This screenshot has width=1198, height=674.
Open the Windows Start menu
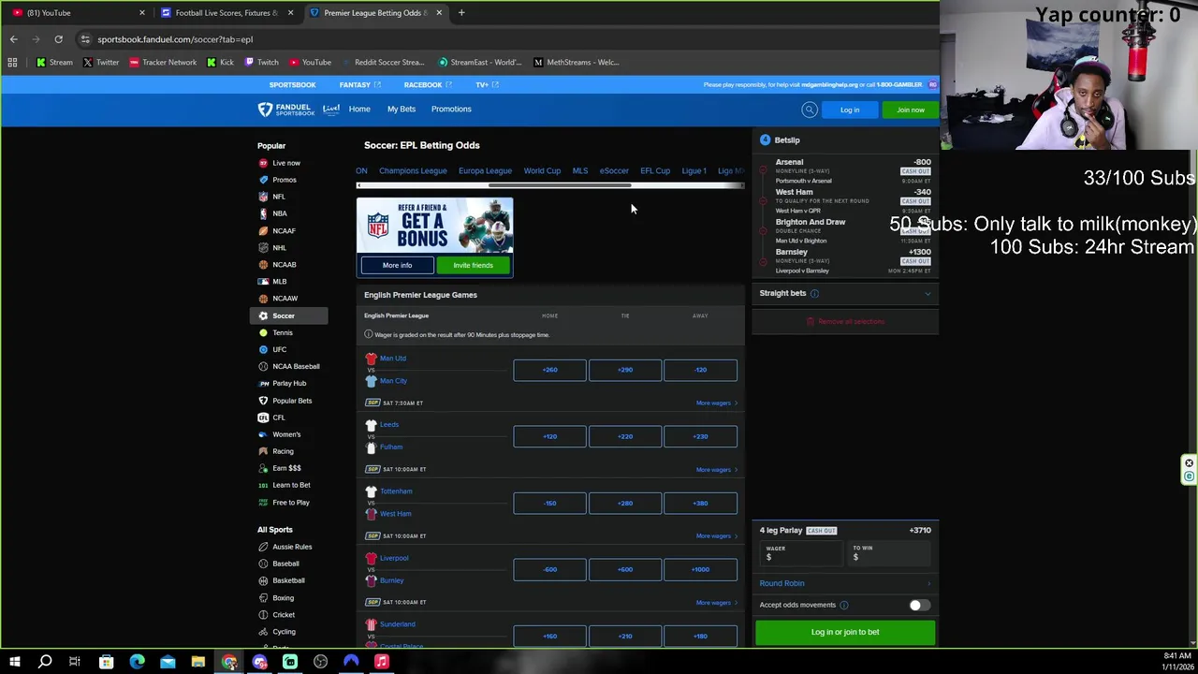pyautogui.click(x=14, y=662)
